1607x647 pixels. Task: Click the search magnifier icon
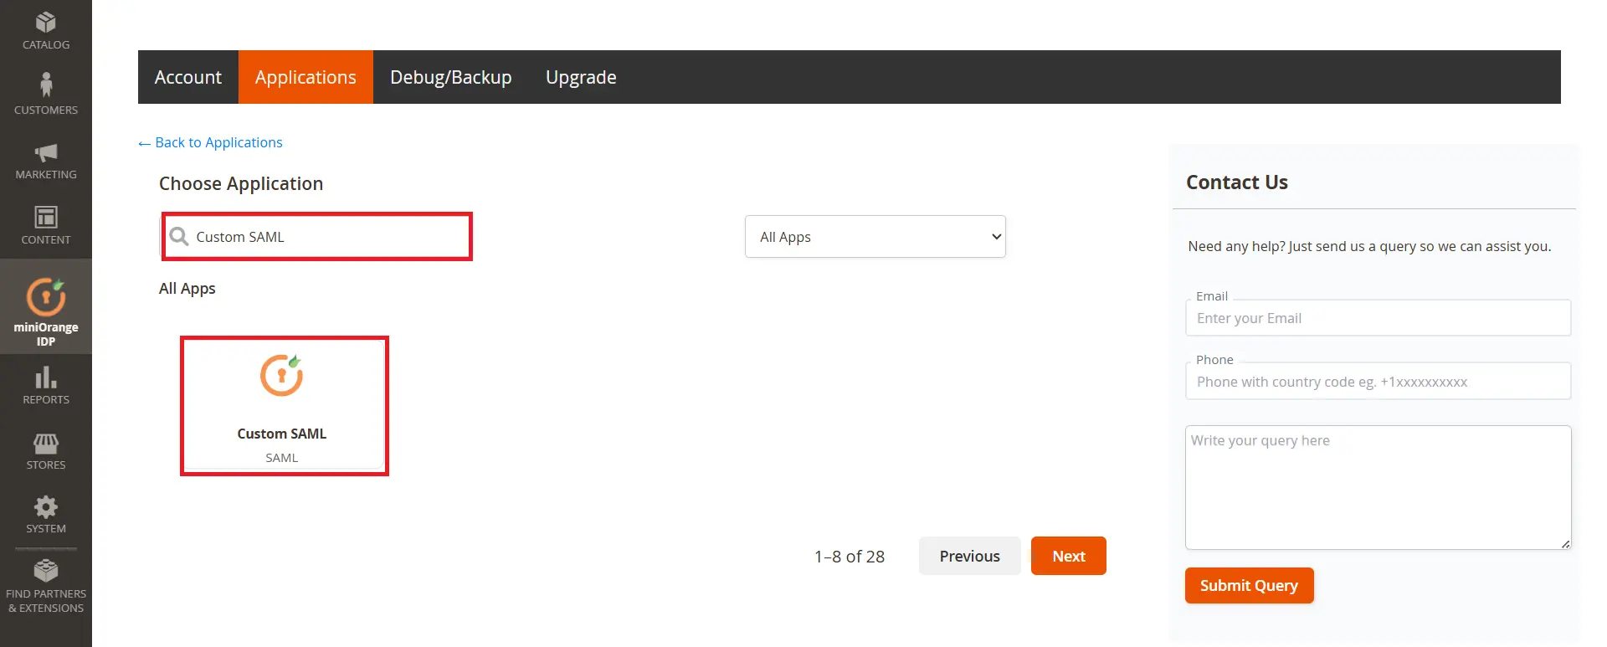(x=178, y=236)
